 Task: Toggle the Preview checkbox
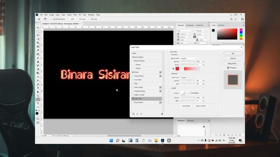point(228,68)
